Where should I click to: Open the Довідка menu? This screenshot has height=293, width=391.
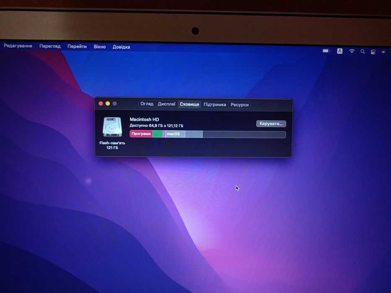(121, 47)
